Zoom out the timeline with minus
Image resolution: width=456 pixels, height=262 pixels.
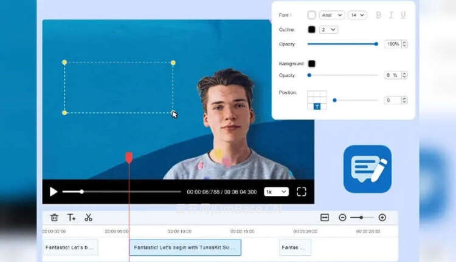[343, 217]
